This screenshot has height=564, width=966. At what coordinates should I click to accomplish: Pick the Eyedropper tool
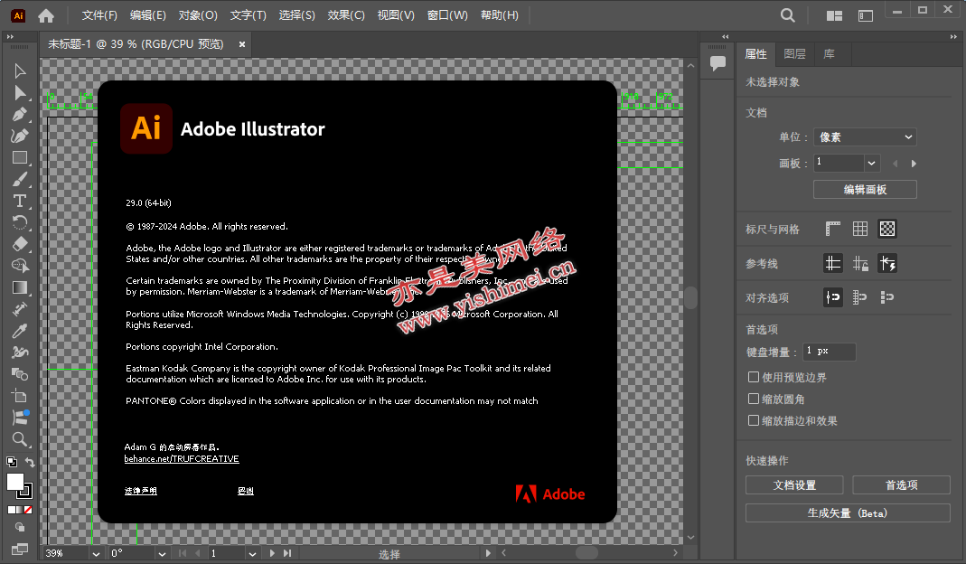pos(20,331)
